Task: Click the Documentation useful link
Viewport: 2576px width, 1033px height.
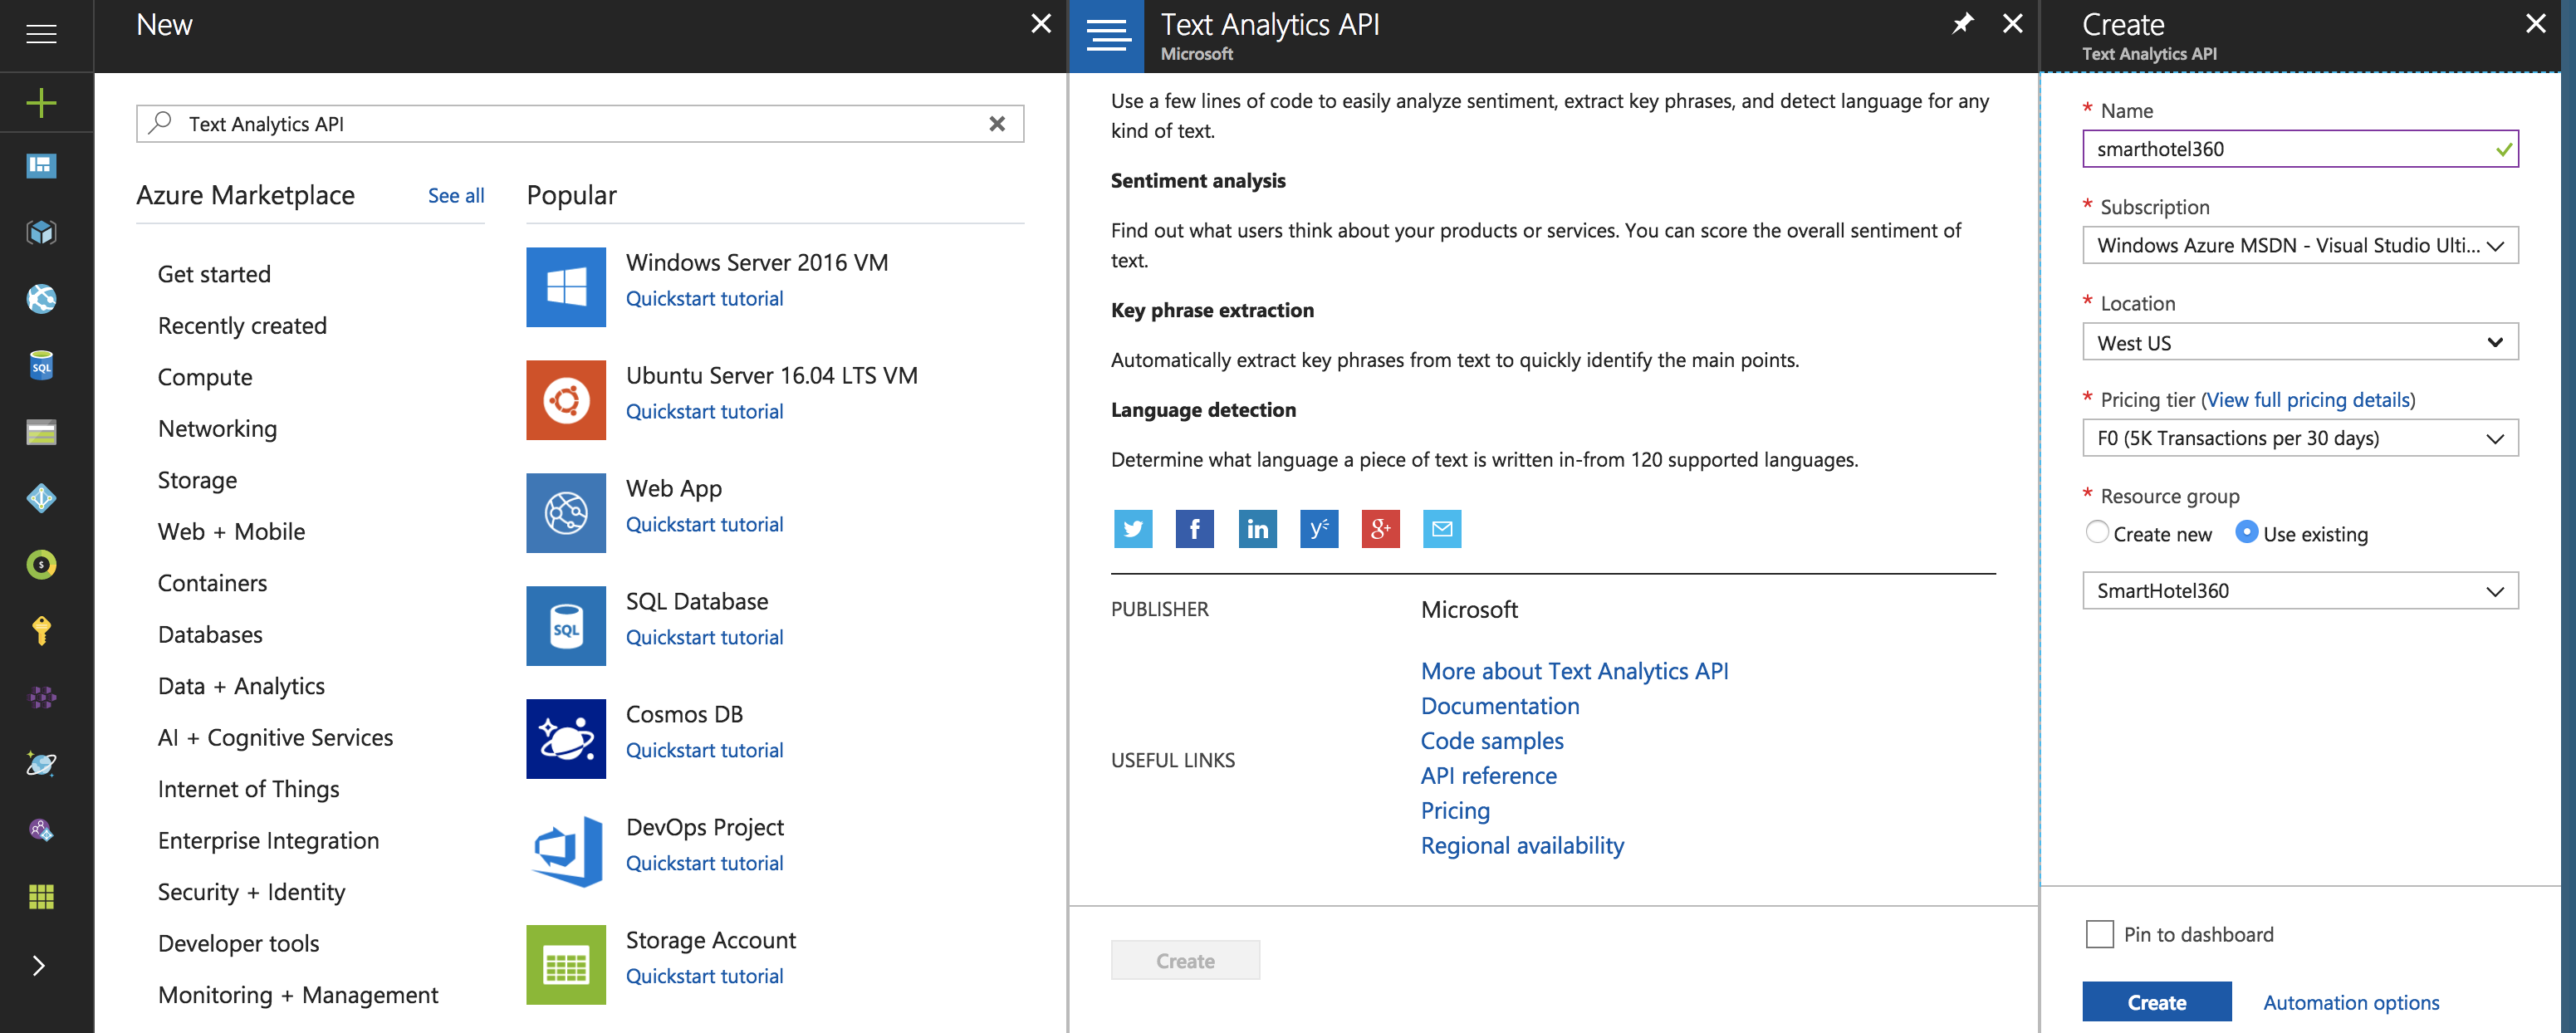Action: pyautogui.click(x=1498, y=704)
